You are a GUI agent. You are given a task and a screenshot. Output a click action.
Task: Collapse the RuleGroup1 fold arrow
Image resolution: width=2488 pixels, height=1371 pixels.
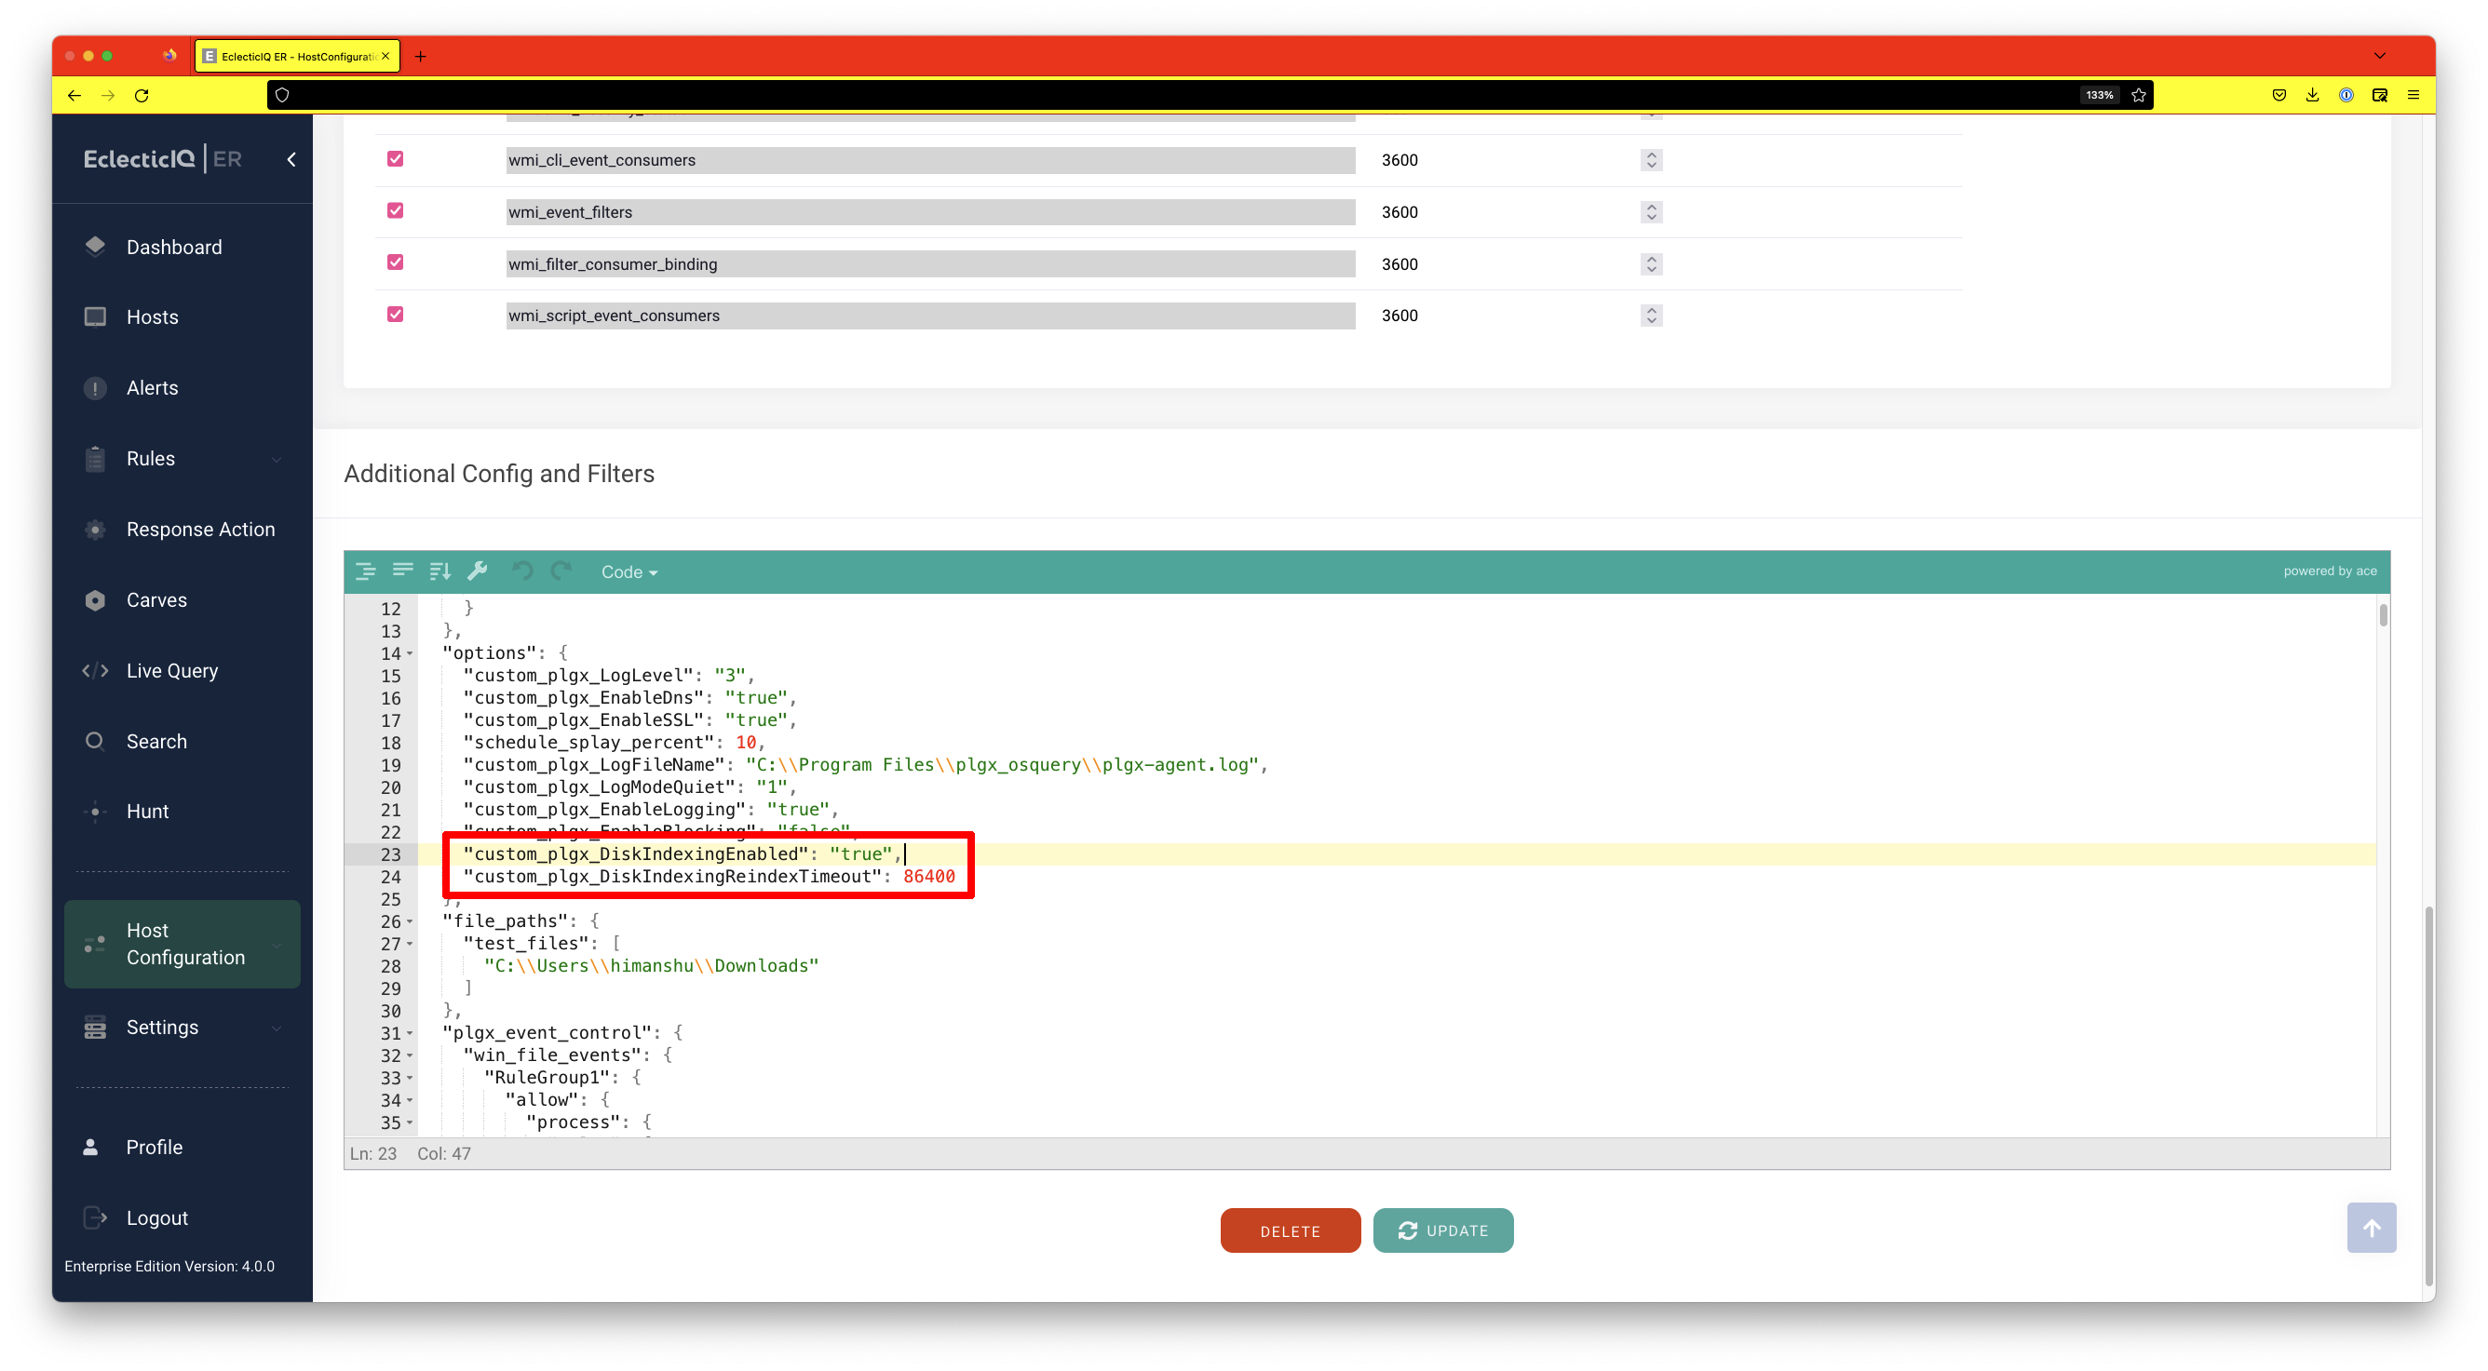(410, 1079)
